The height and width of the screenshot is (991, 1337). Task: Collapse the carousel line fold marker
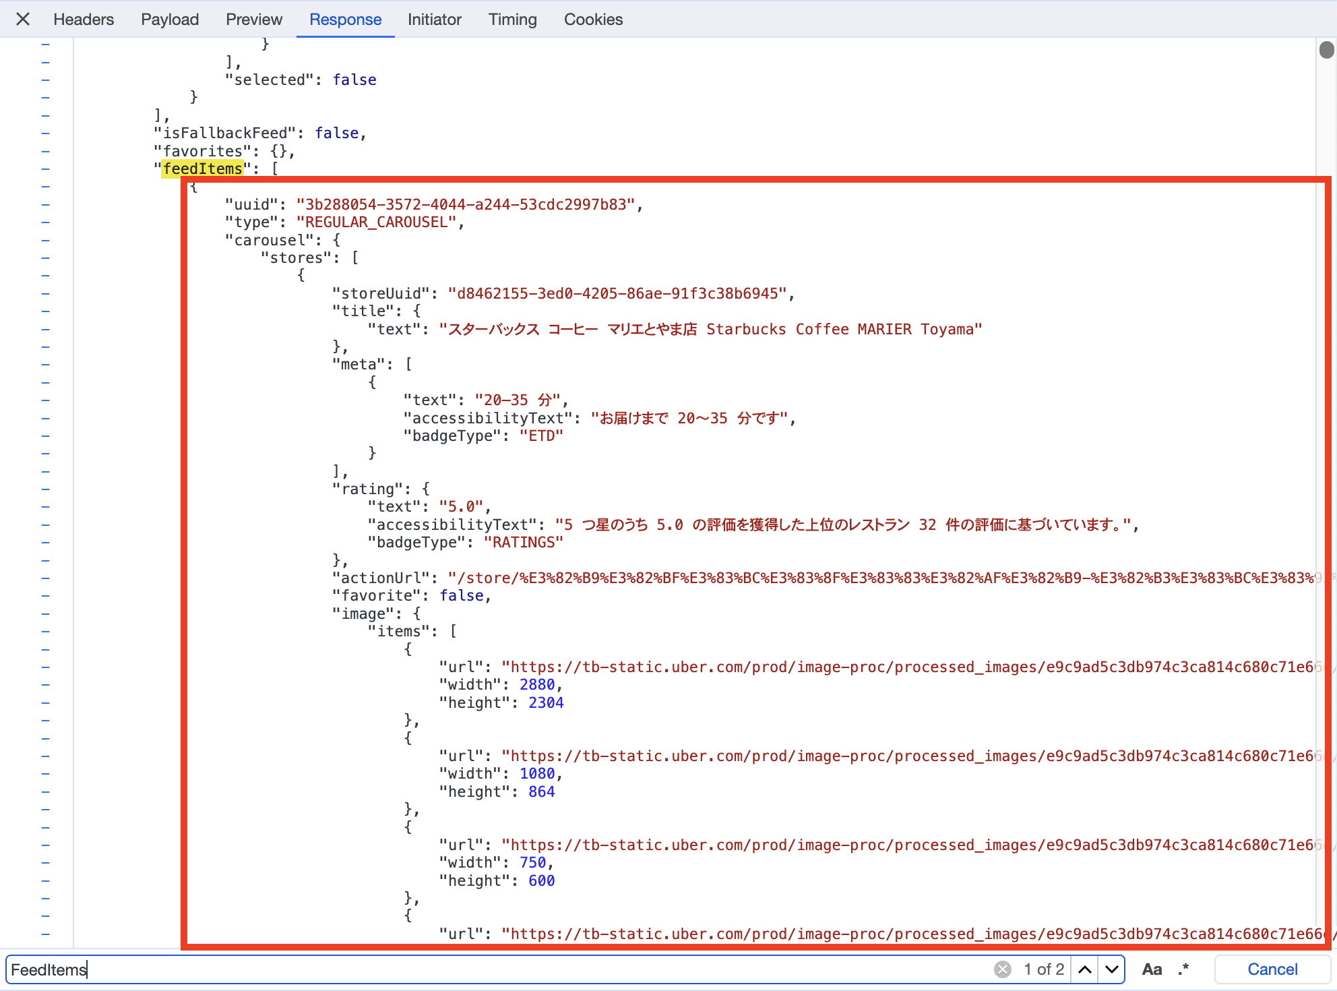[46, 240]
